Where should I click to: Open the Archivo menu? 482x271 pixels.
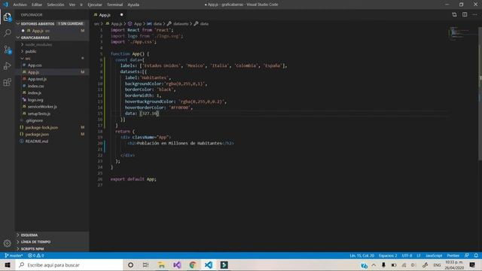(x=20, y=5)
